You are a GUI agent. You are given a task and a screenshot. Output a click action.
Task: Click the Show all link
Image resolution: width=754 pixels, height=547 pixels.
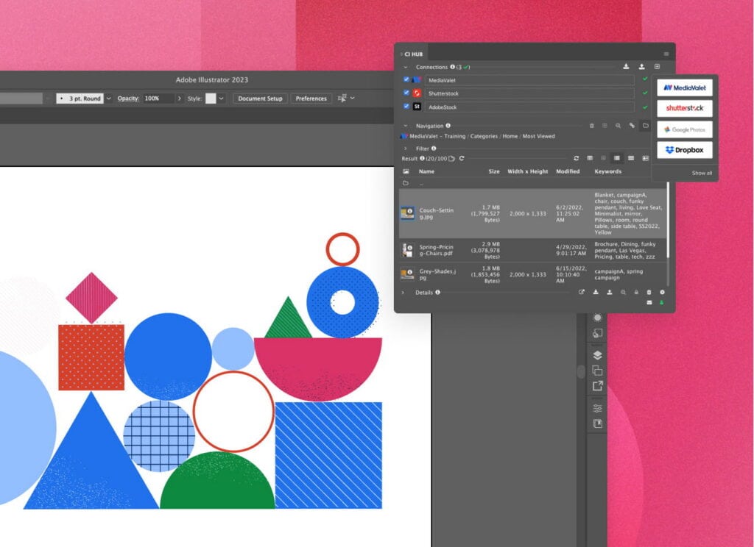pyautogui.click(x=701, y=173)
